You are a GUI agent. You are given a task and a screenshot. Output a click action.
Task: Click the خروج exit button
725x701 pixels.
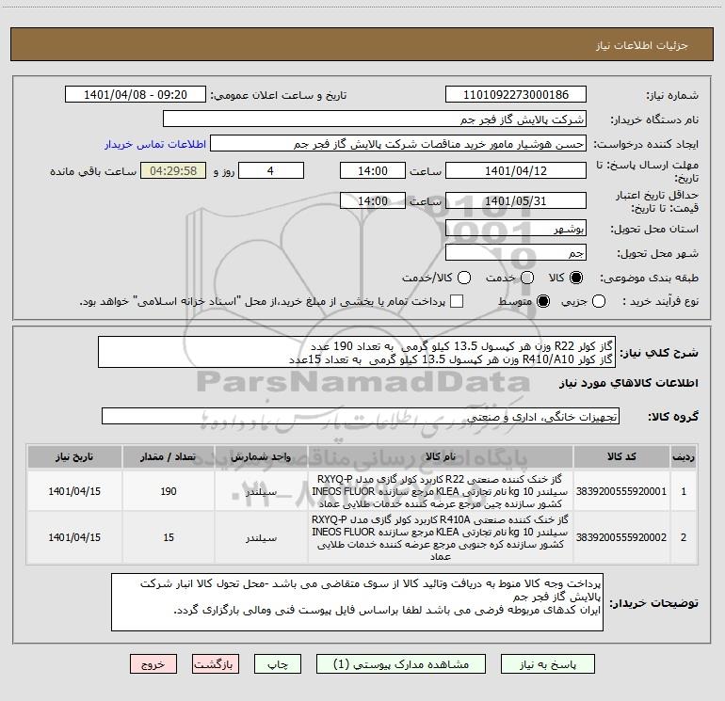click(x=153, y=664)
